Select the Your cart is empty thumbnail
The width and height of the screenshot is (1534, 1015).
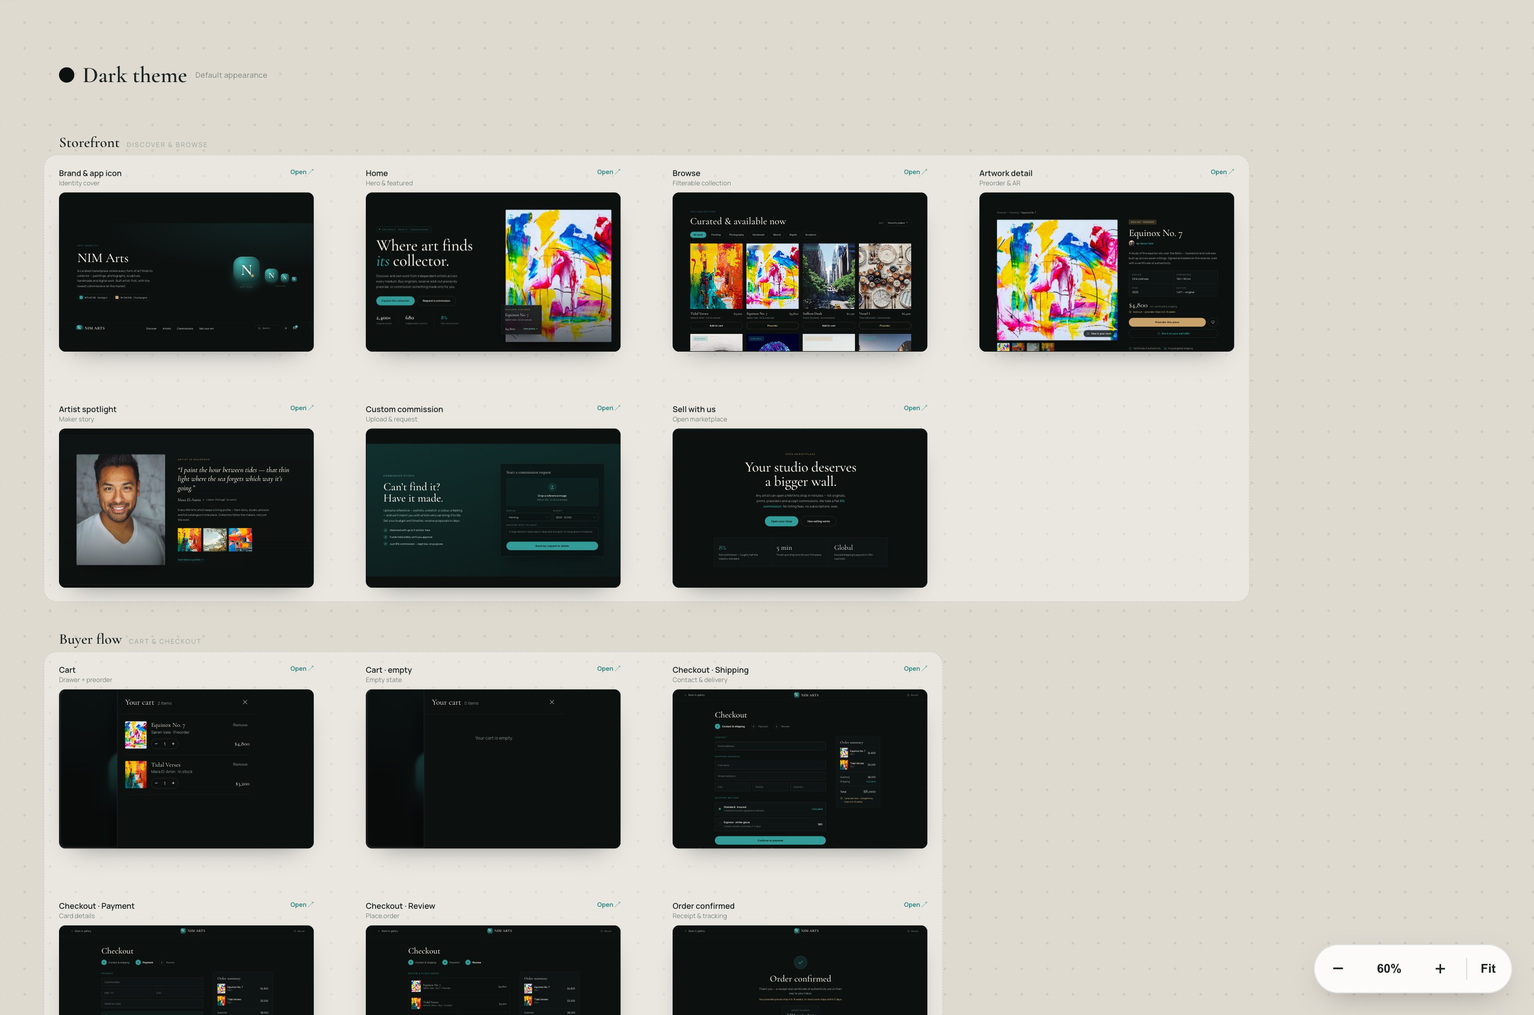(x=493, y=769)
